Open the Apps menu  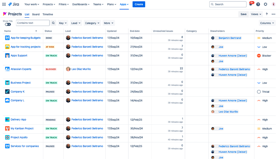pyautogui.click(x=124, y=4)
